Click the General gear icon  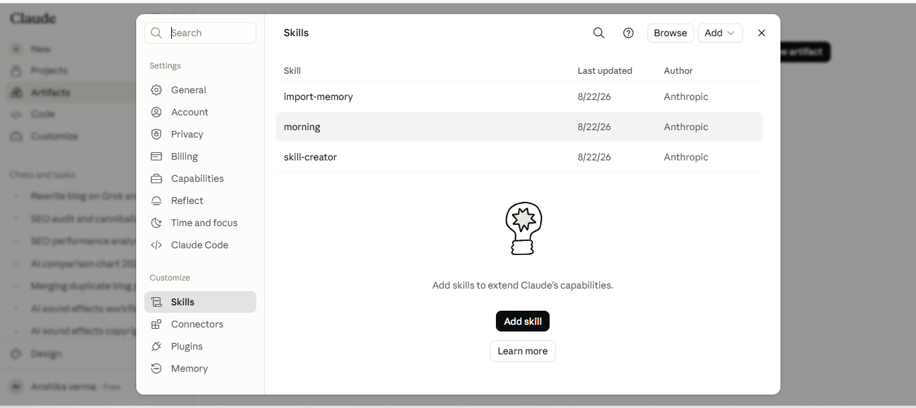156,90
